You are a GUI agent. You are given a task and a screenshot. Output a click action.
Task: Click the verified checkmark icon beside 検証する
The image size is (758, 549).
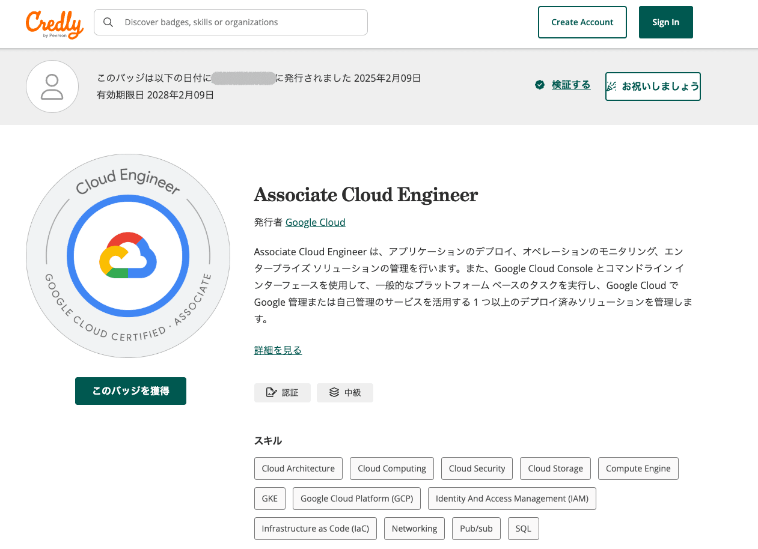point(540,85)
